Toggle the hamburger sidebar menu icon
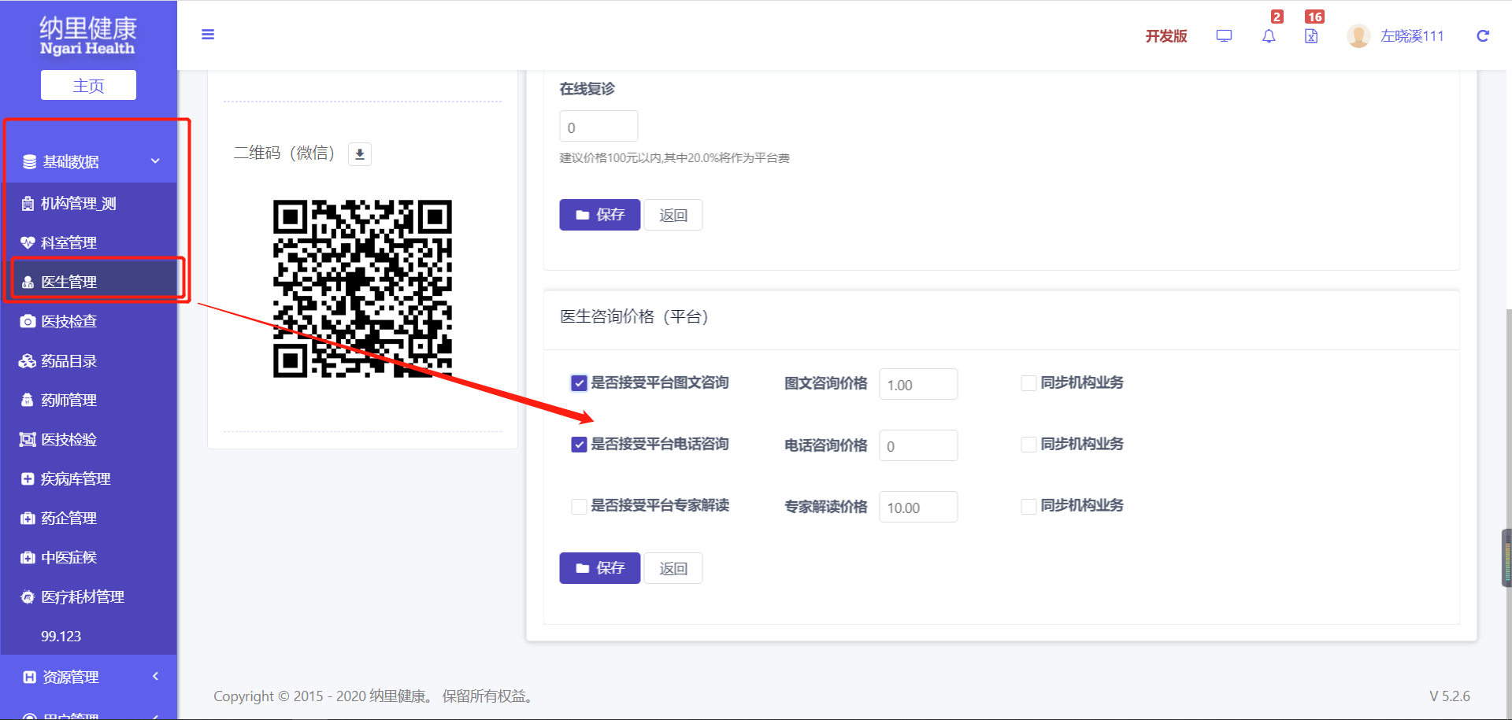 pyautogui.click(x=208, y=35)
